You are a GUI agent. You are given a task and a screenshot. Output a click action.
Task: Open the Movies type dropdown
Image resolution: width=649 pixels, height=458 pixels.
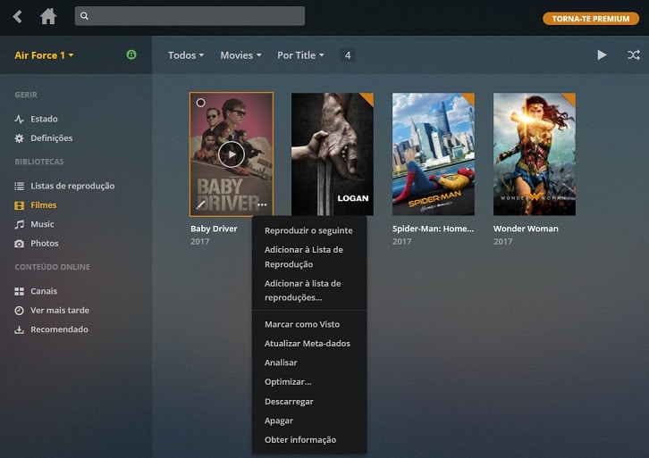(240, 55)
